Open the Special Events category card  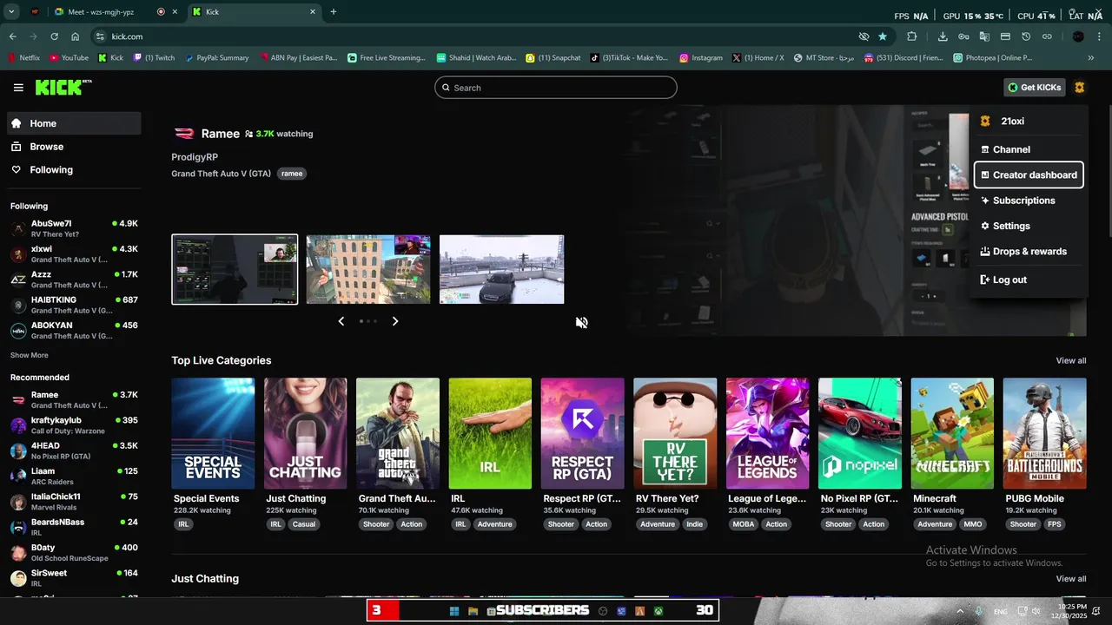[213, 433]
